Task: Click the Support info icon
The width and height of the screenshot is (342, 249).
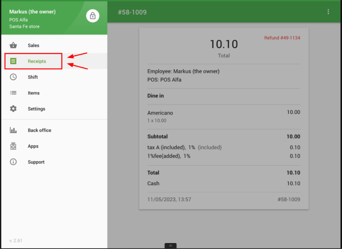Action: pos(13,162)
